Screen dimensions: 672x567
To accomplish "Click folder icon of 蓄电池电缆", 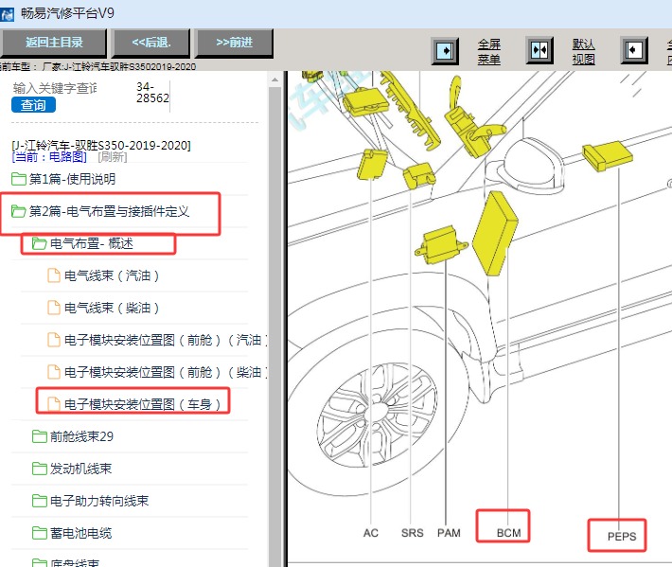I will coord(40,533).
